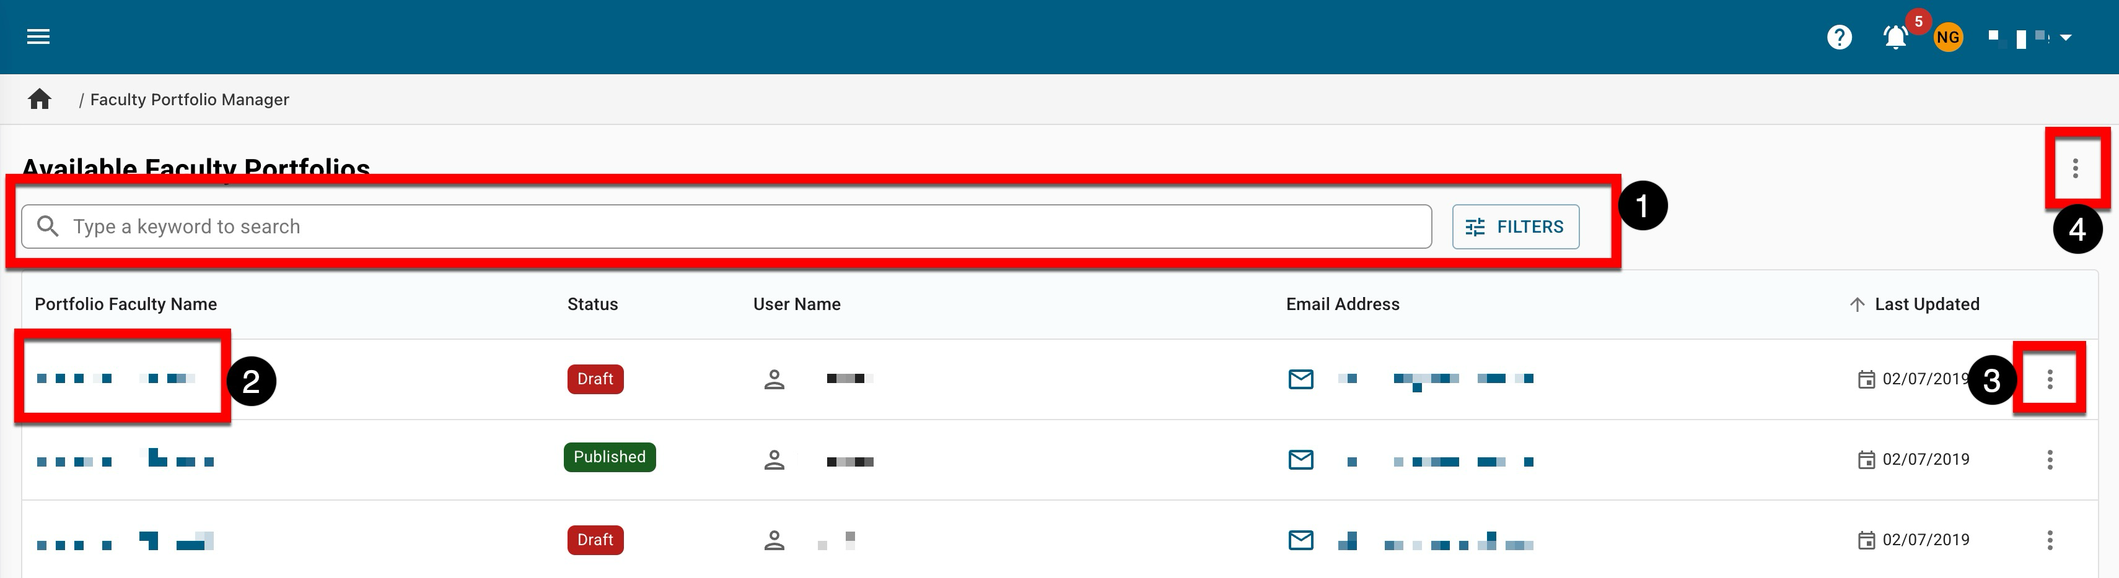Open the first faculty portfolio name link
Screen dimensions: 2119x578
point(116,379)
